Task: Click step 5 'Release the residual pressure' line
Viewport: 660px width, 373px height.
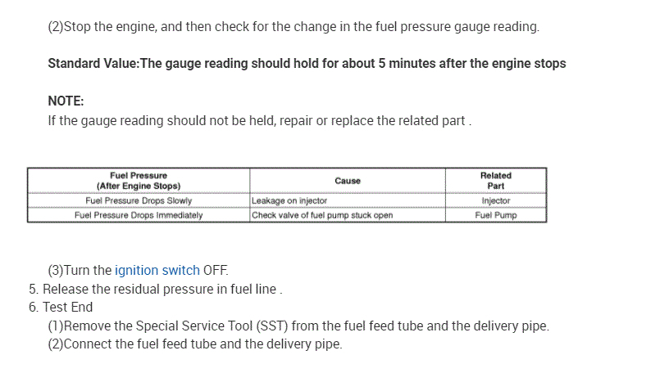Action: [156, 290]
